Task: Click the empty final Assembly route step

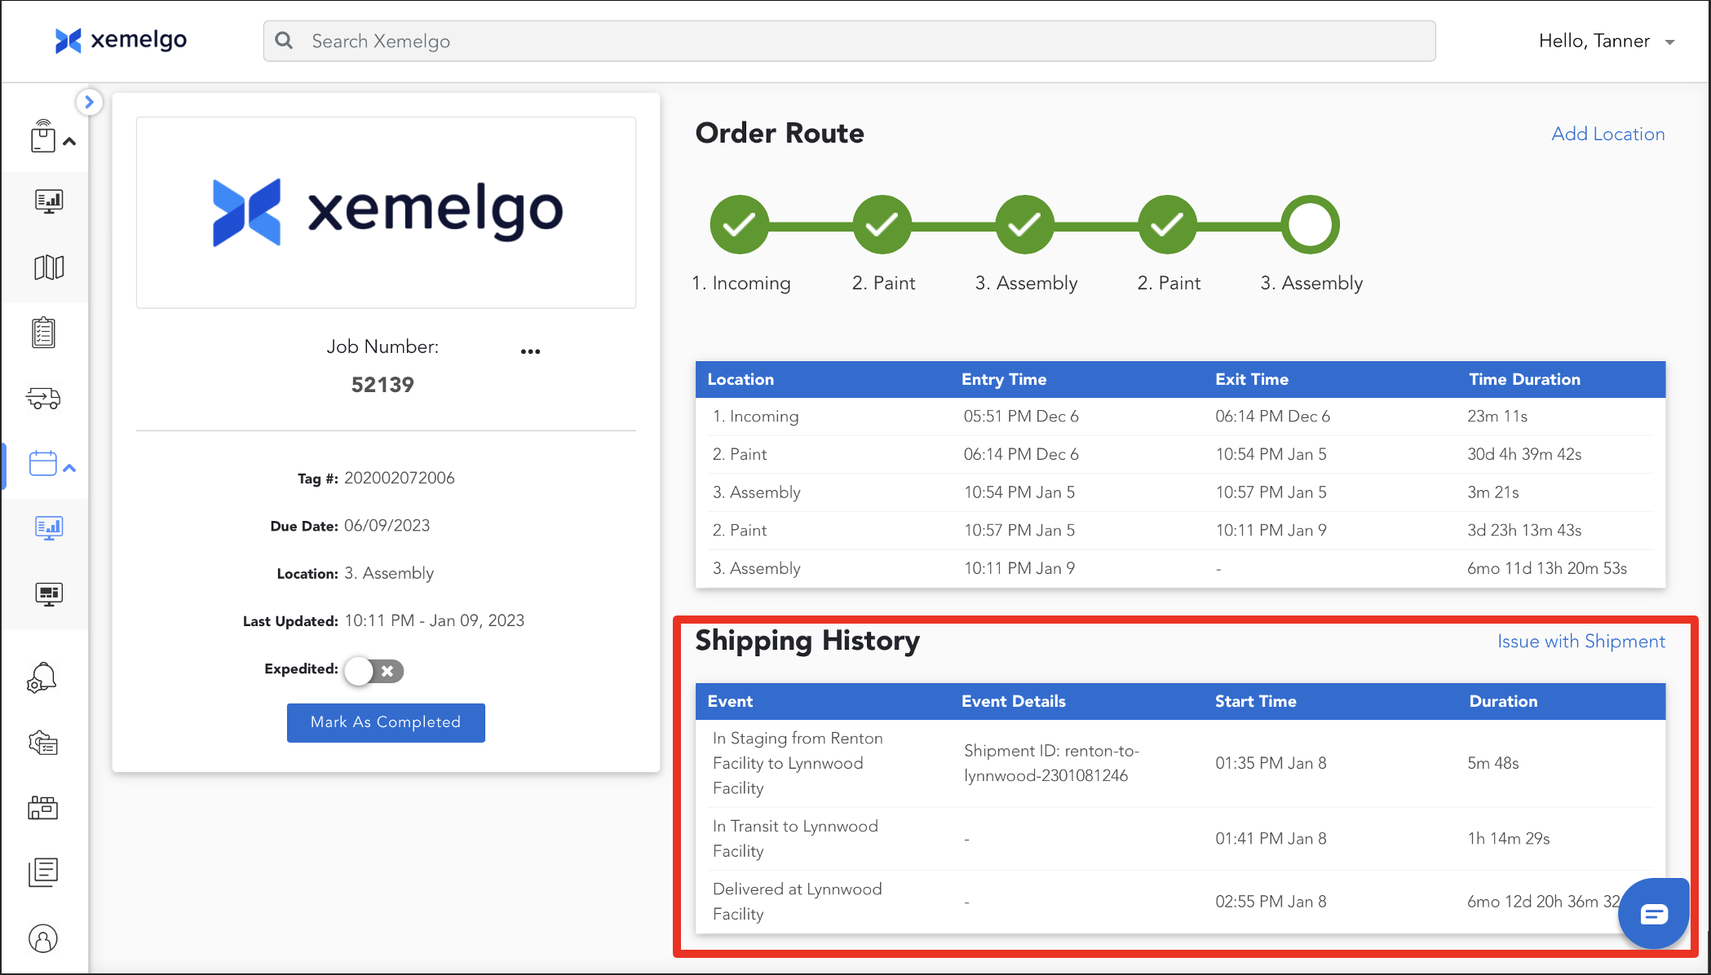Action: tap(1310, 225)
